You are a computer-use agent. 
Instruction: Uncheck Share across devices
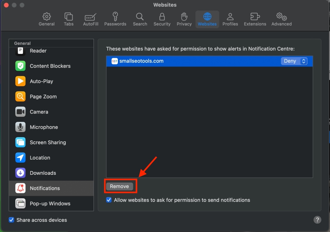(11, 220)
